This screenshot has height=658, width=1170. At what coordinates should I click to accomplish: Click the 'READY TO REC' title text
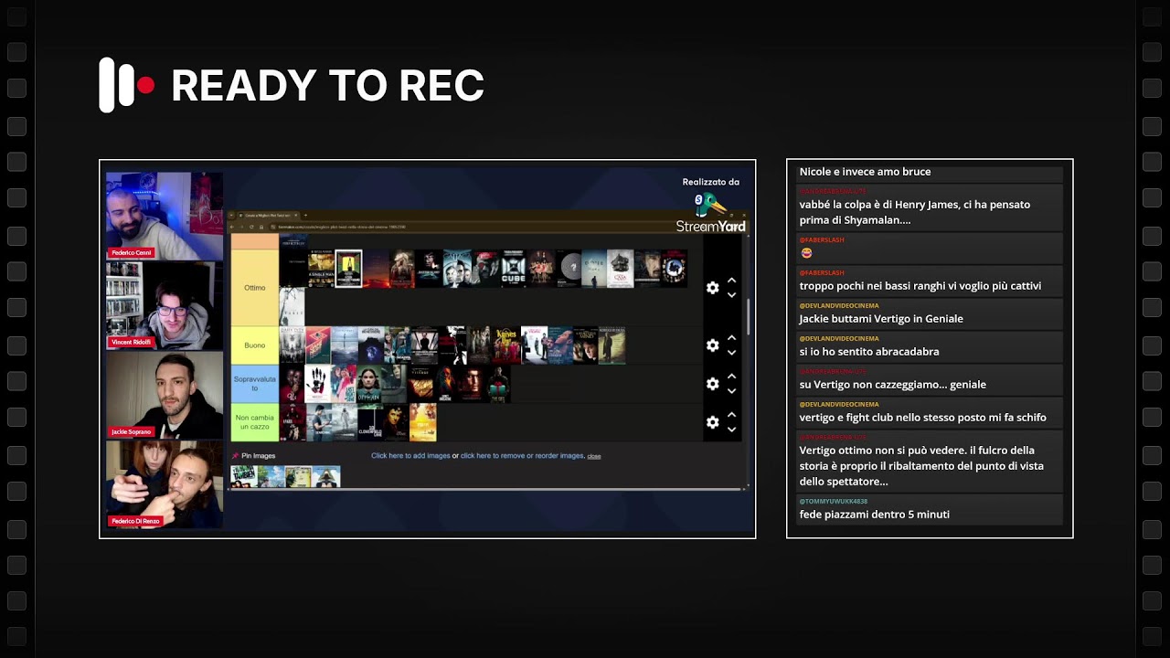click(327, 86)
